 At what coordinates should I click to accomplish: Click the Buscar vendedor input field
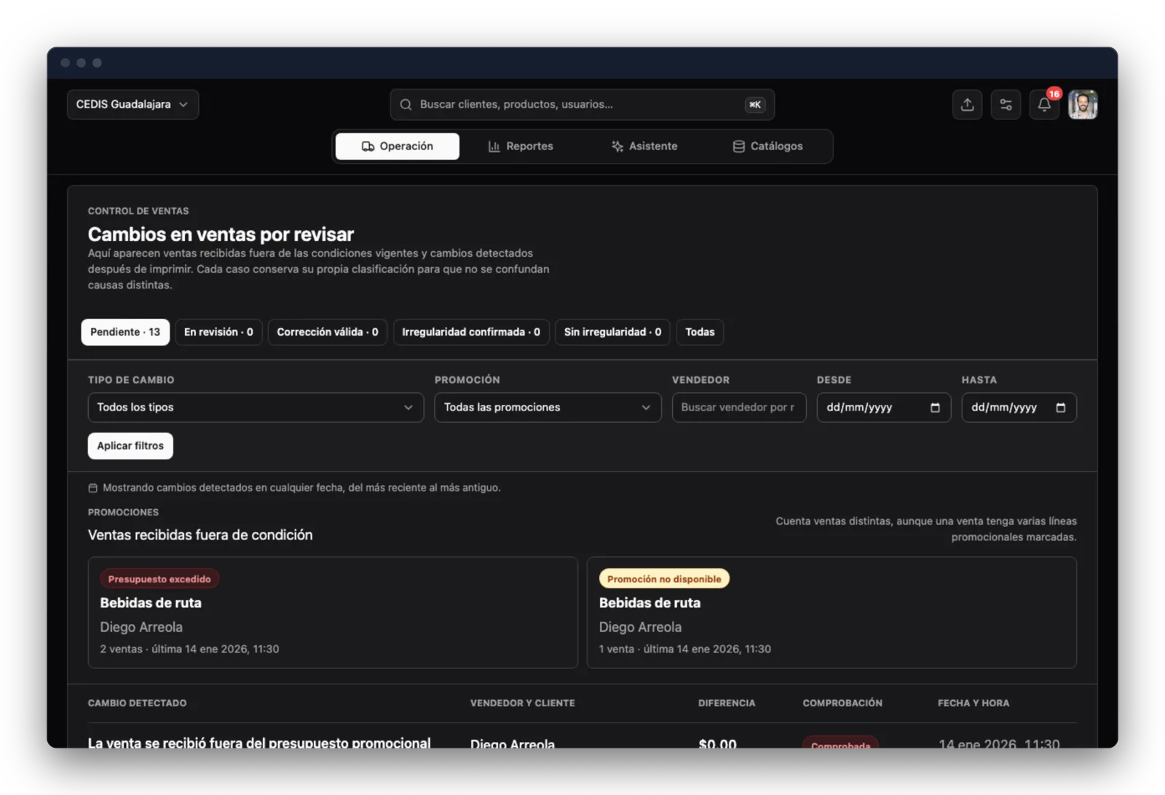click(739, 408)
